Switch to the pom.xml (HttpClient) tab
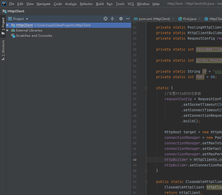The image size is (222, 195). click(x=154, y=19)
